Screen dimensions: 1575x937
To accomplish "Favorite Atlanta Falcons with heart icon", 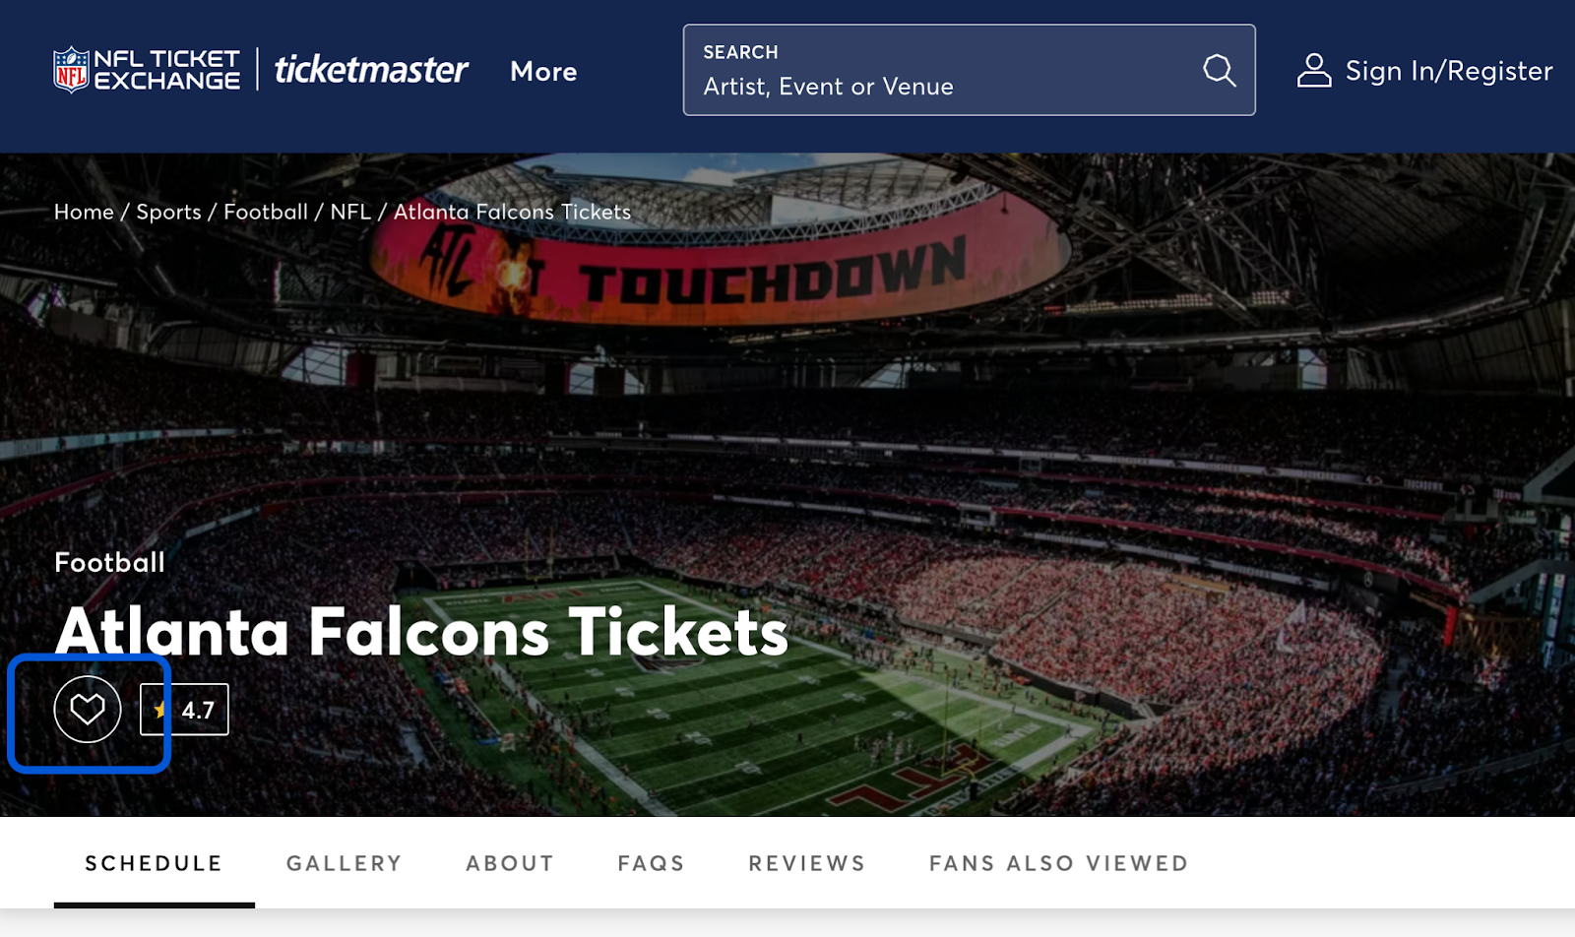I will tap(88, 709).
